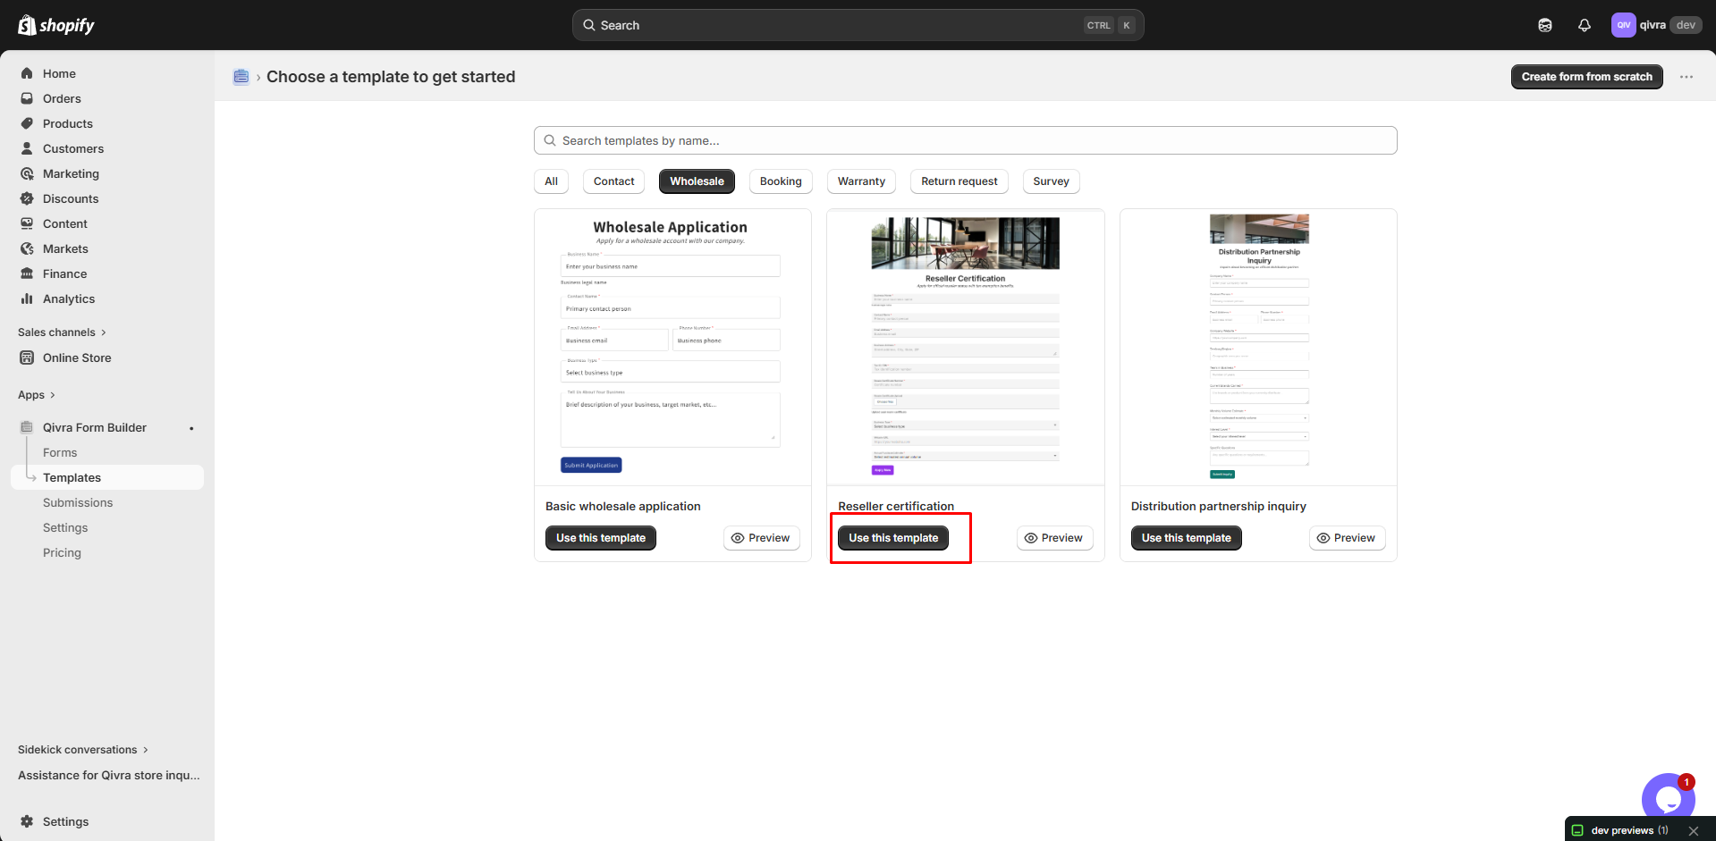This screenshot has height=841, width=1716.
Task: Preview the Basic wholesale application template
Action: 761,538
